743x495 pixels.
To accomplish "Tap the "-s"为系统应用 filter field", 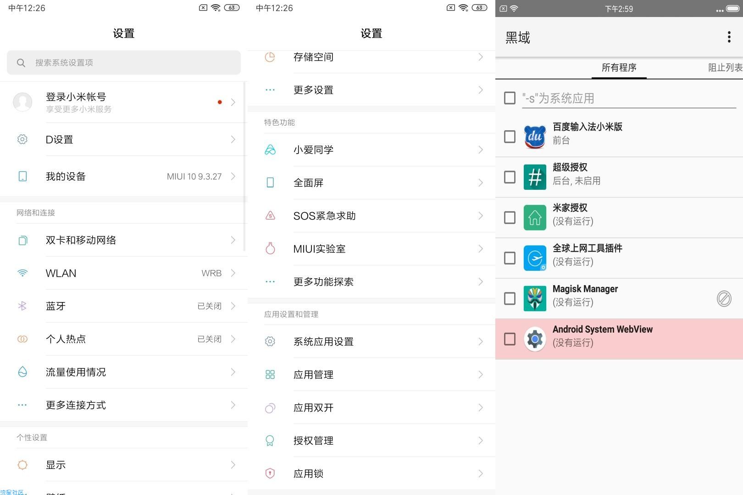I will tap(629, 98).
